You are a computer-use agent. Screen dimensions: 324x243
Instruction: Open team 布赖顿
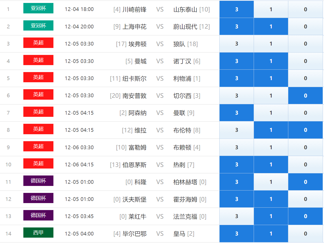tap(182, 148)
